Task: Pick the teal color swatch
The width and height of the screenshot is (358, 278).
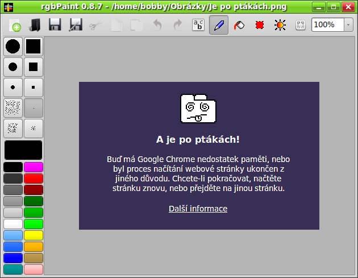Action: [13, 269]
